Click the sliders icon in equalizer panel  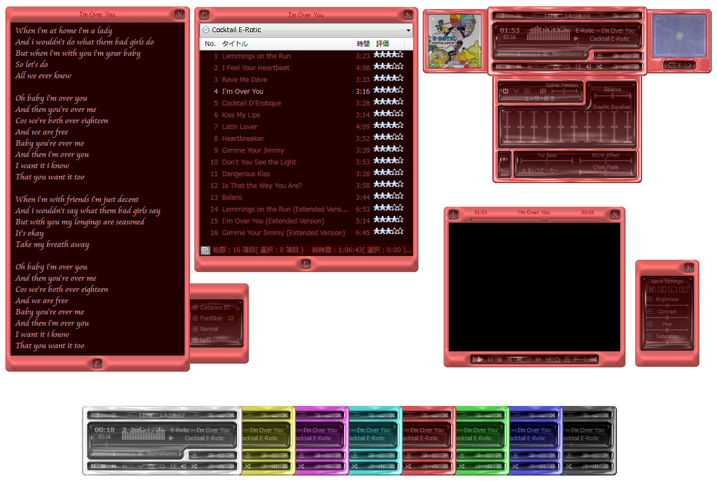543,91
